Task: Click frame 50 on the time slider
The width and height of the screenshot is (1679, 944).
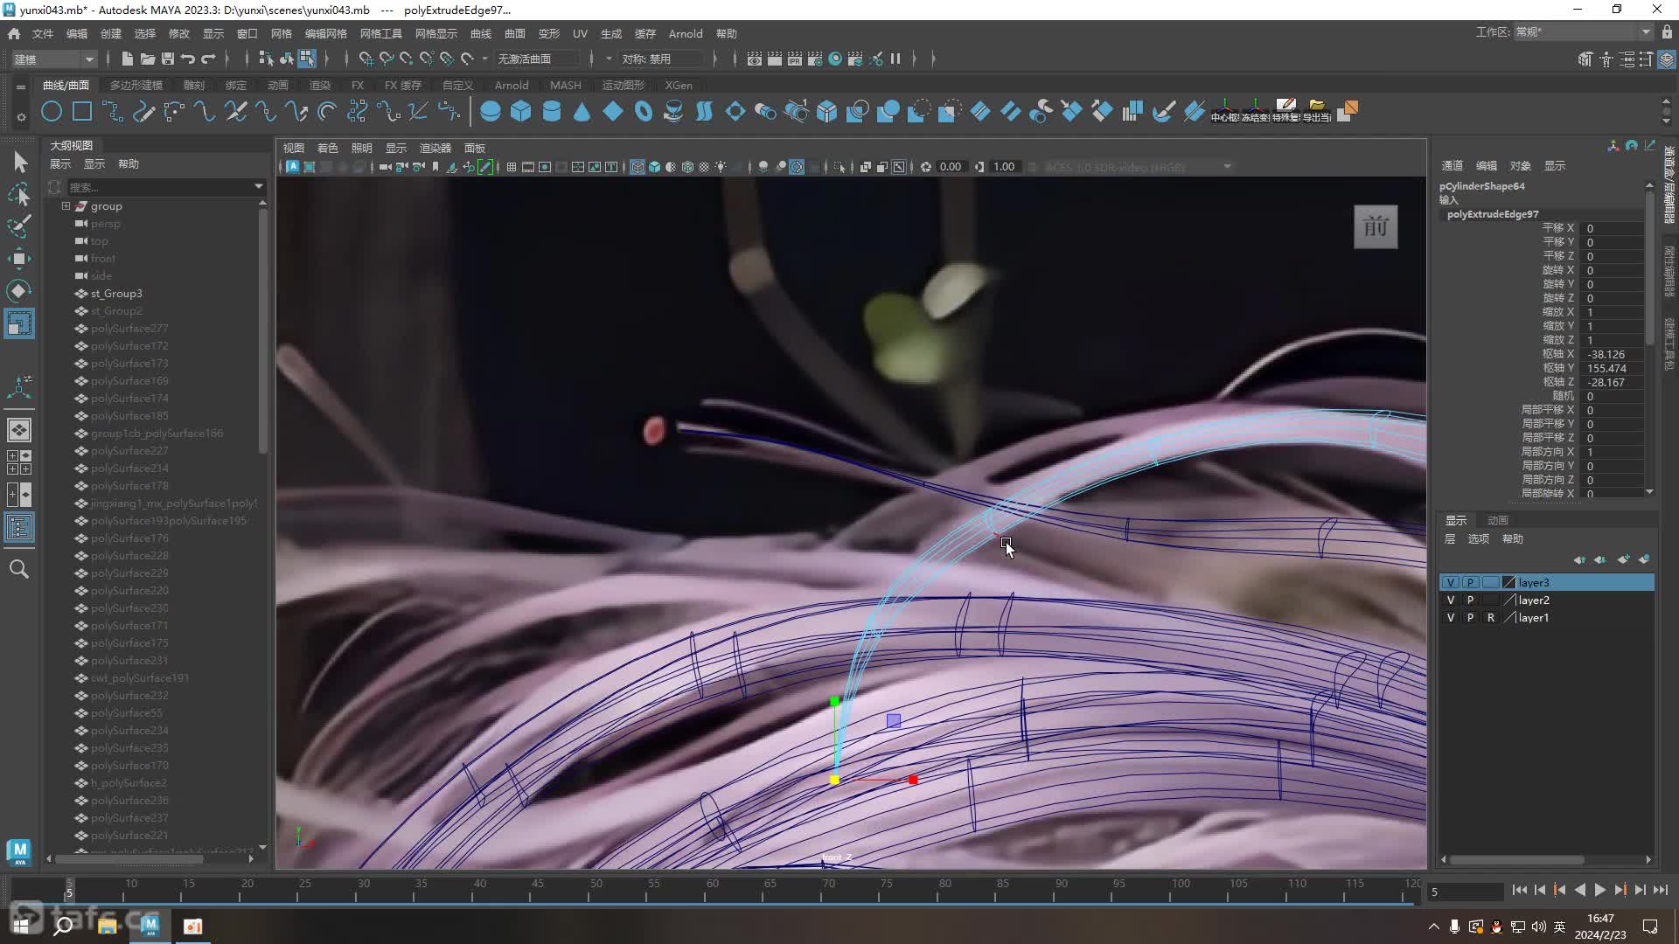Action: click(x=596, y=890)
